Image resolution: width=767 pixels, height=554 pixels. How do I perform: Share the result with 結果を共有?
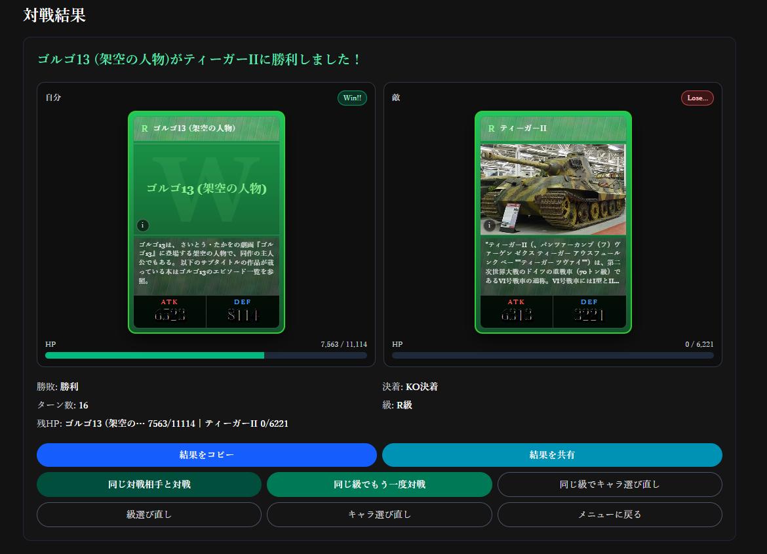(552, 455)
